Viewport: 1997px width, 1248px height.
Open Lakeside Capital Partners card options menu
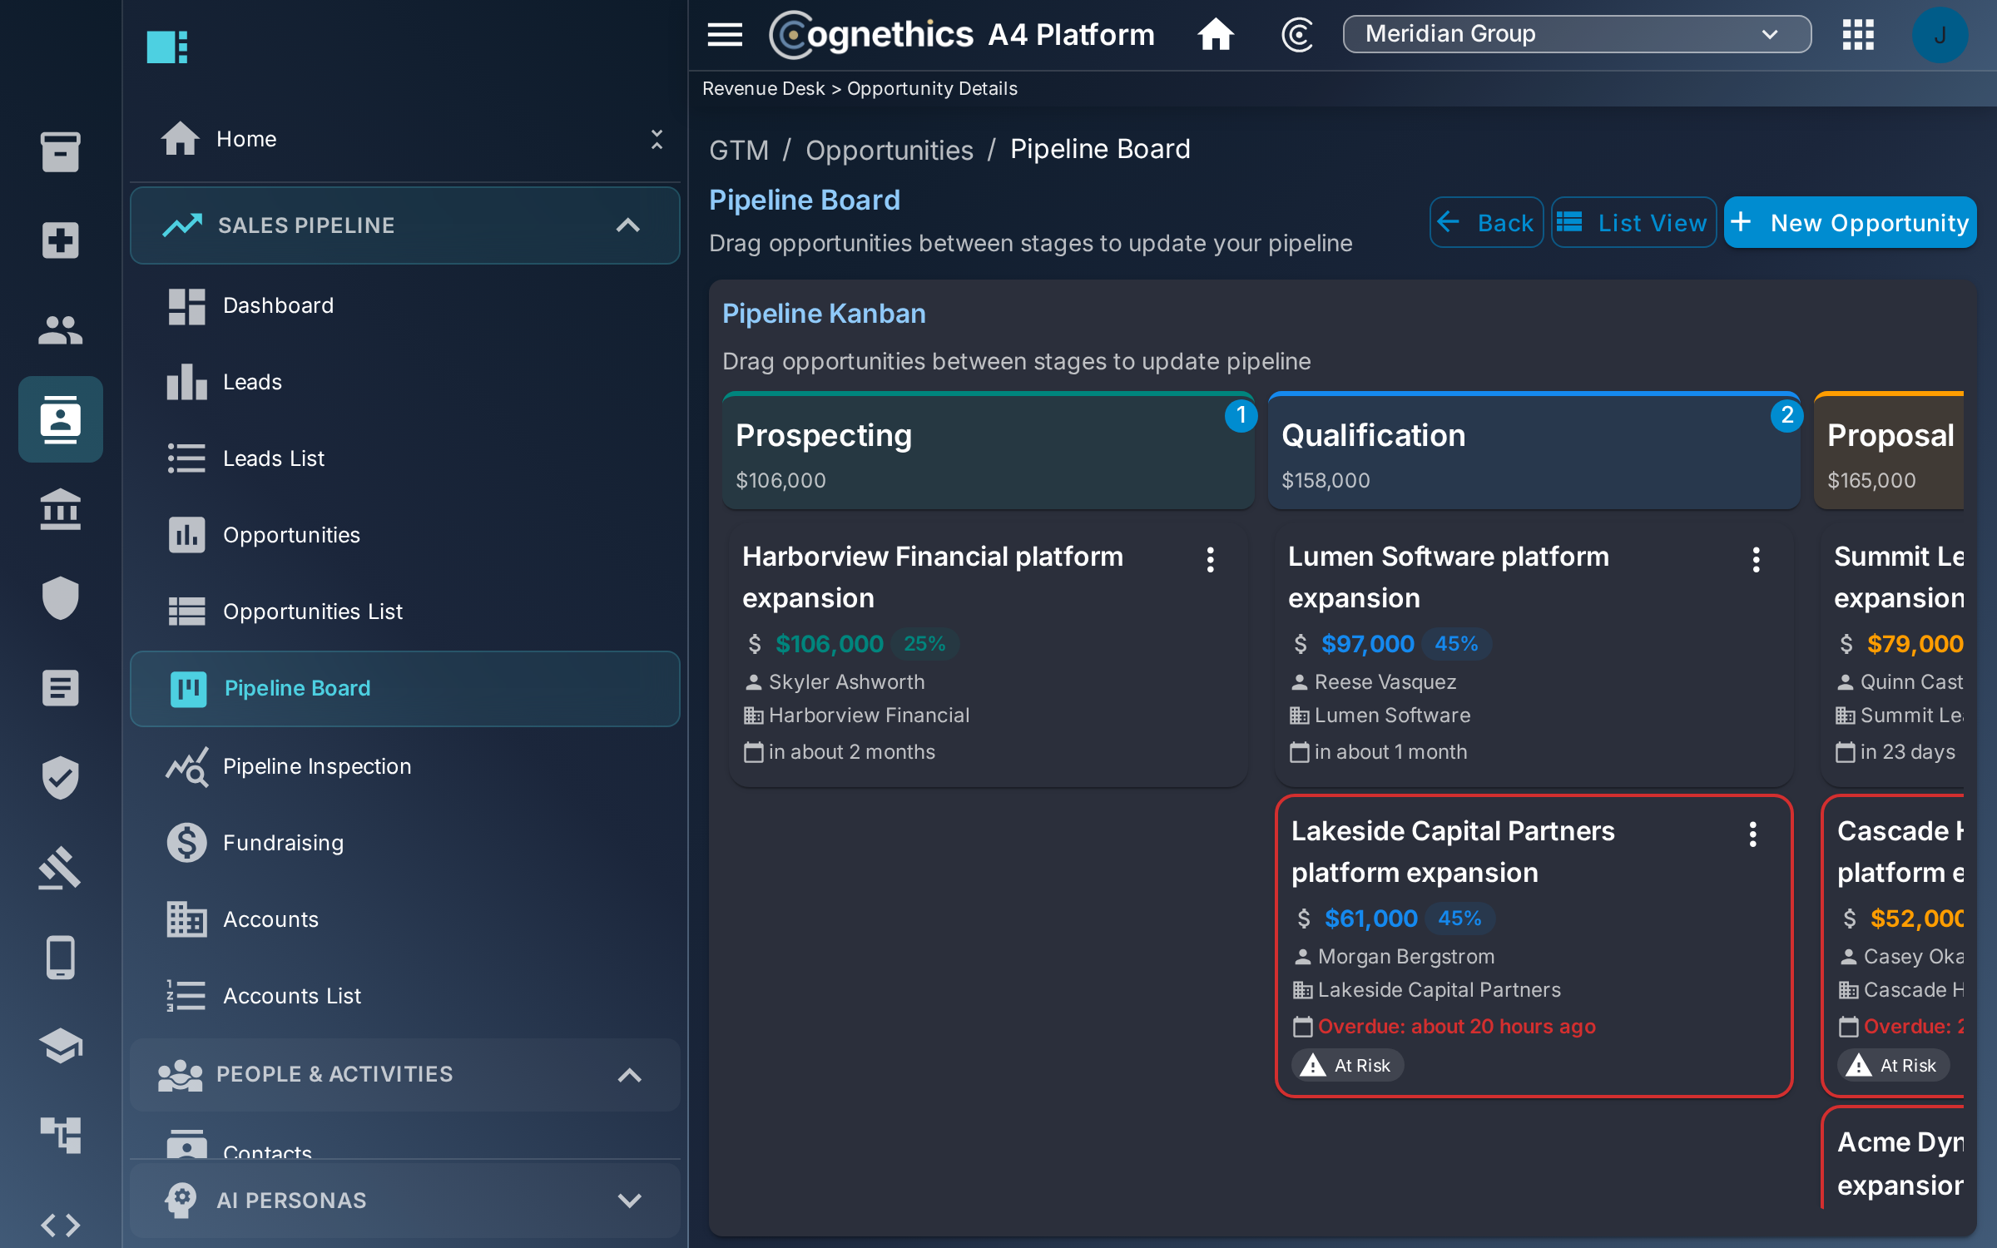click(x=1753, y=834)
